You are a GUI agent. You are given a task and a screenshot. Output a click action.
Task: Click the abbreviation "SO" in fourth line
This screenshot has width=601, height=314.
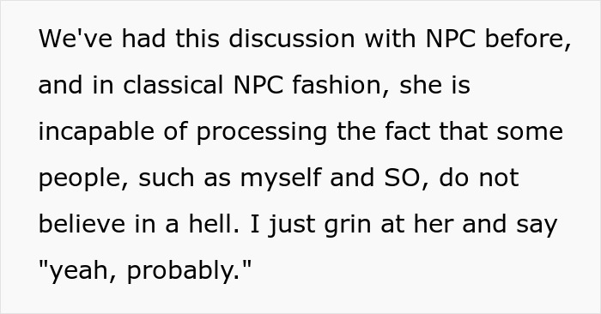tap(403, 178)
